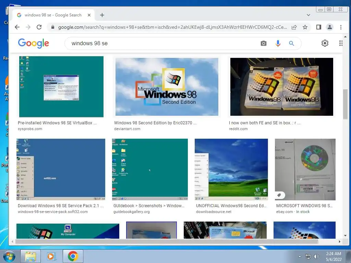This screenshot has width=351, height=263.
Task: Open the UNOFFICIAL Windows98 Second Edition image
Action: (x=231, y=169)
